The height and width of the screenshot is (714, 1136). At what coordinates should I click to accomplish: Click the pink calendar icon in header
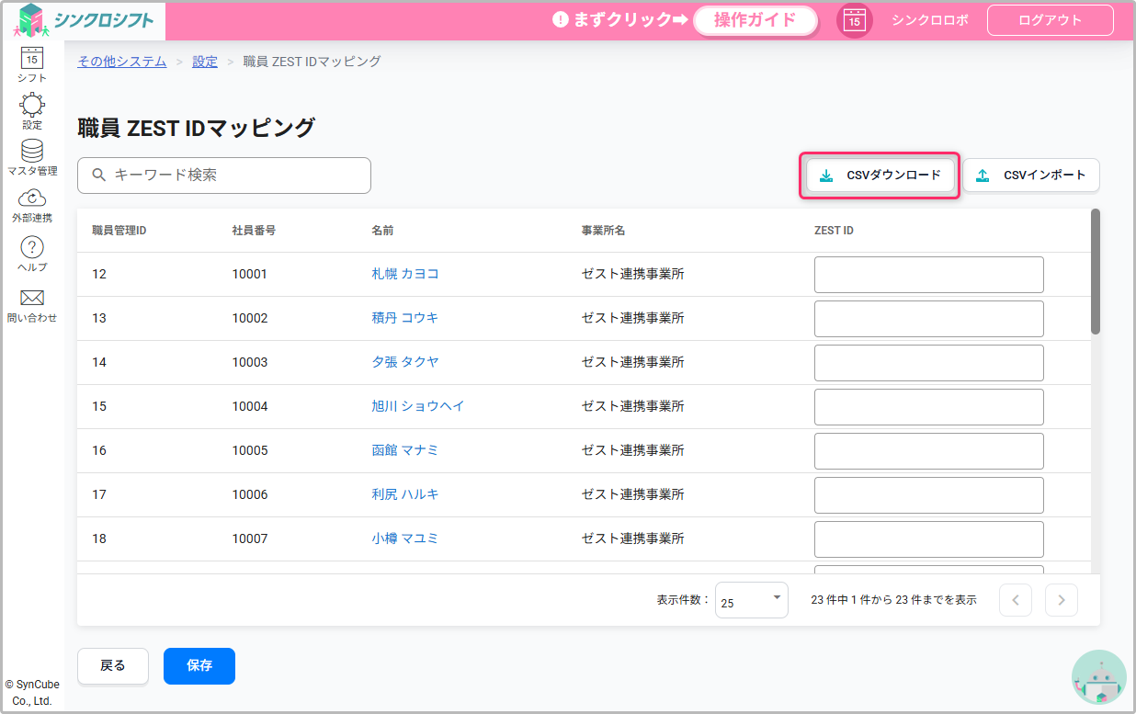click(x=854, y=20)
